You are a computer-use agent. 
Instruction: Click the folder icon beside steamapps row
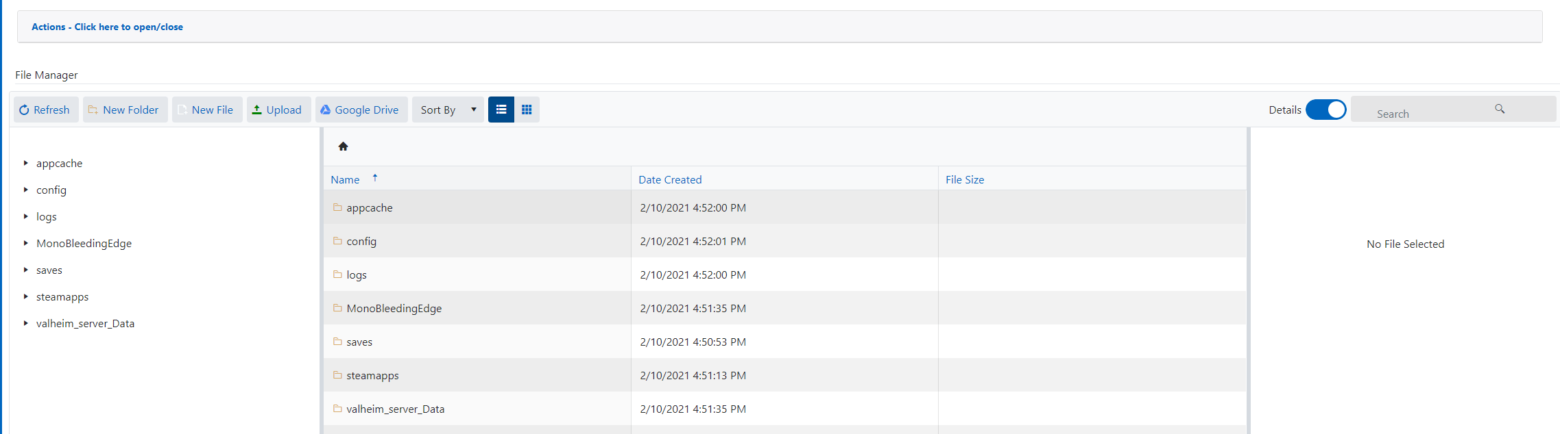(337, 375)
